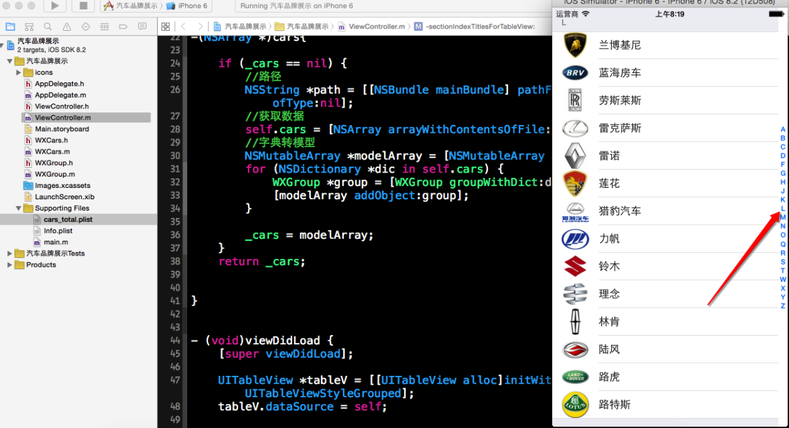Tap the Lifan blue oval logo
Screen dimensions: 789x428
tap(575, 239)
